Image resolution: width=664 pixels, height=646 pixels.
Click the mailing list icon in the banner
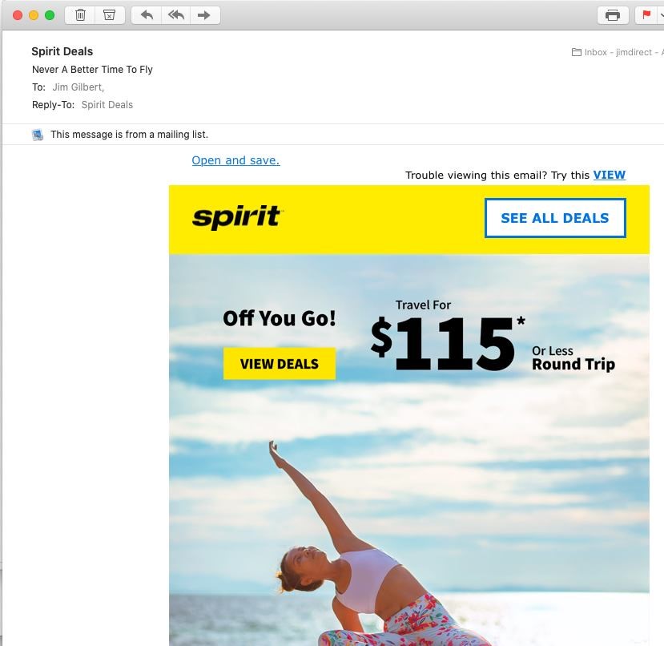point(38,135)
